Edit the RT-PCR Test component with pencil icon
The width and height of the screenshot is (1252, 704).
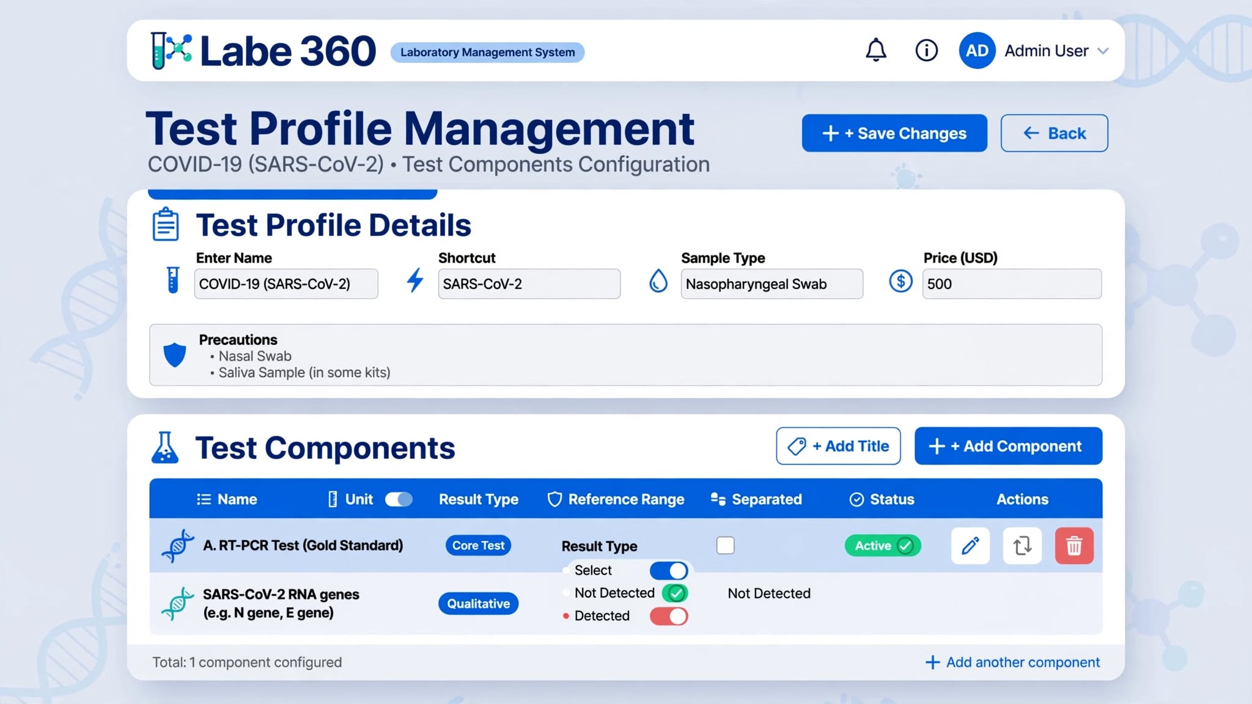coord(970,545)
